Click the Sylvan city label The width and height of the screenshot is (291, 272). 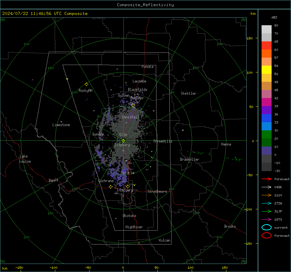[x=124, y=95]
